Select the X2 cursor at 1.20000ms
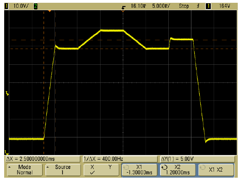241x180 pixels. pos(178,170)
